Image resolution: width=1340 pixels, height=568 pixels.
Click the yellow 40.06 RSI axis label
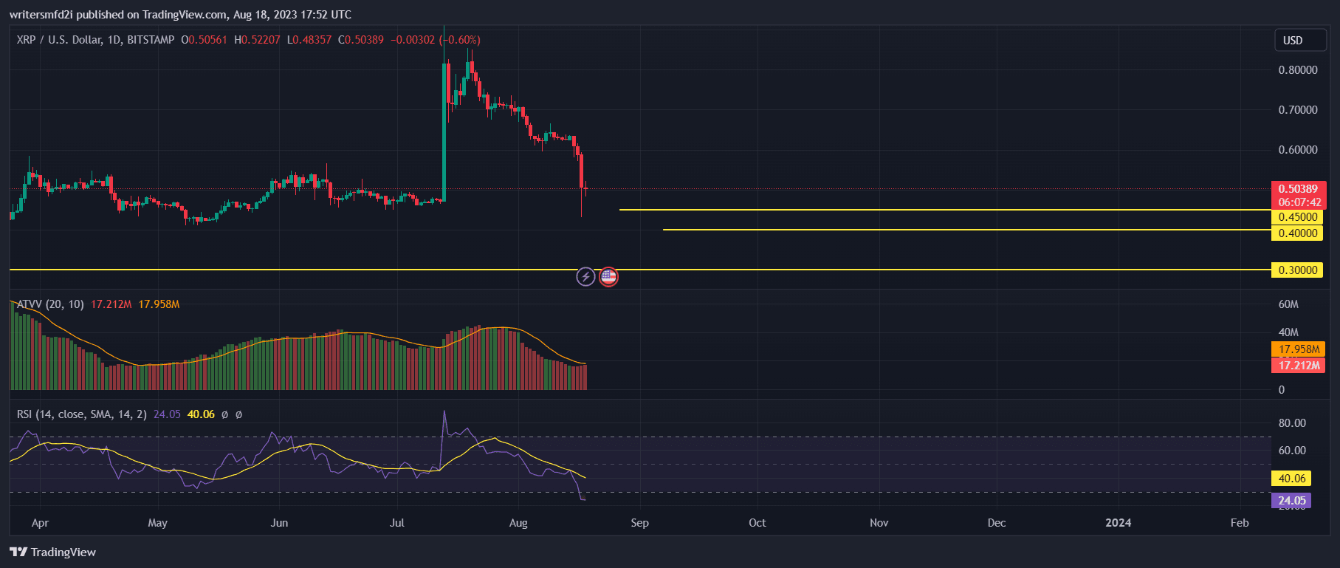[1291, 479]
